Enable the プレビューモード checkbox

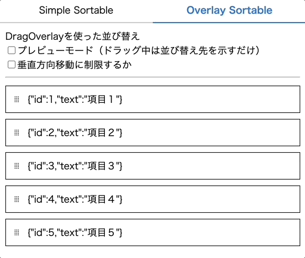pyautogui.click(x=11, y=51)
